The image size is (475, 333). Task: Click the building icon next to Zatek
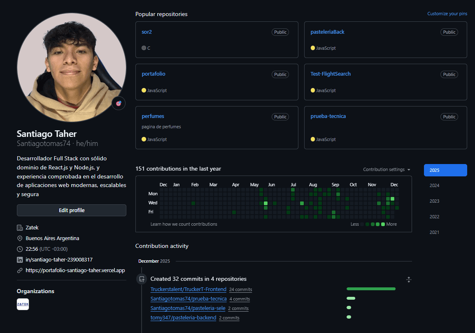coord(19,227)
